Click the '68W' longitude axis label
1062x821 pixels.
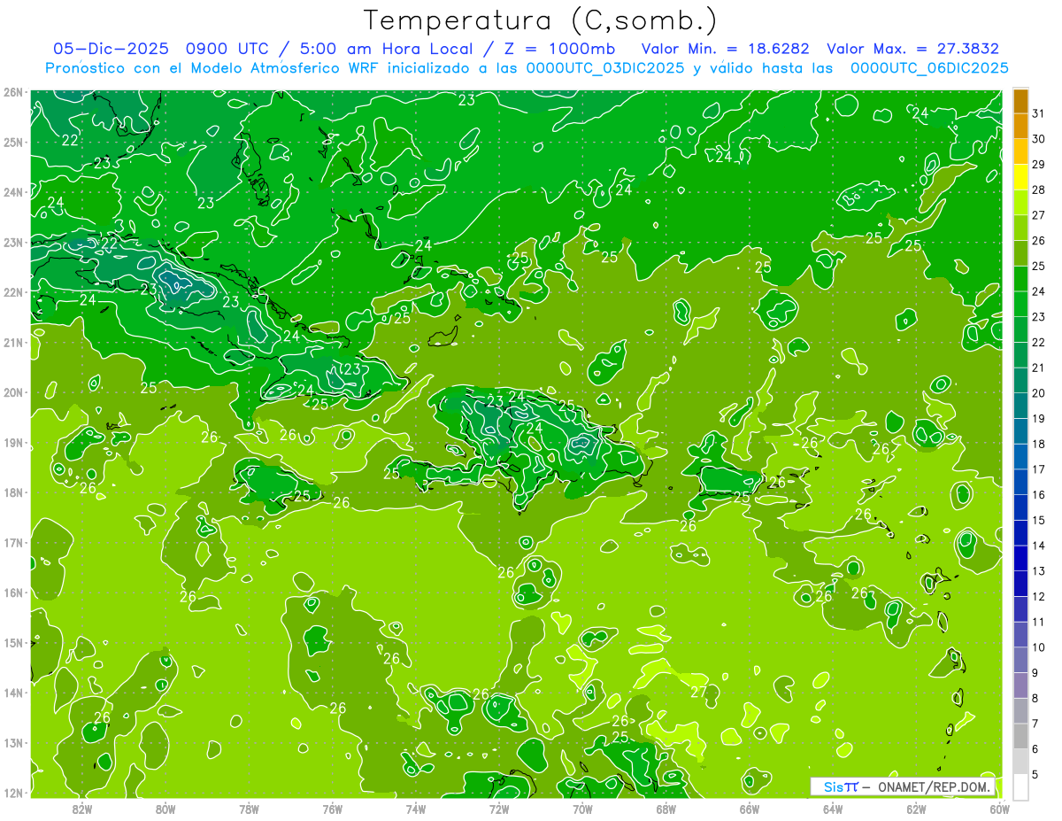666,809
